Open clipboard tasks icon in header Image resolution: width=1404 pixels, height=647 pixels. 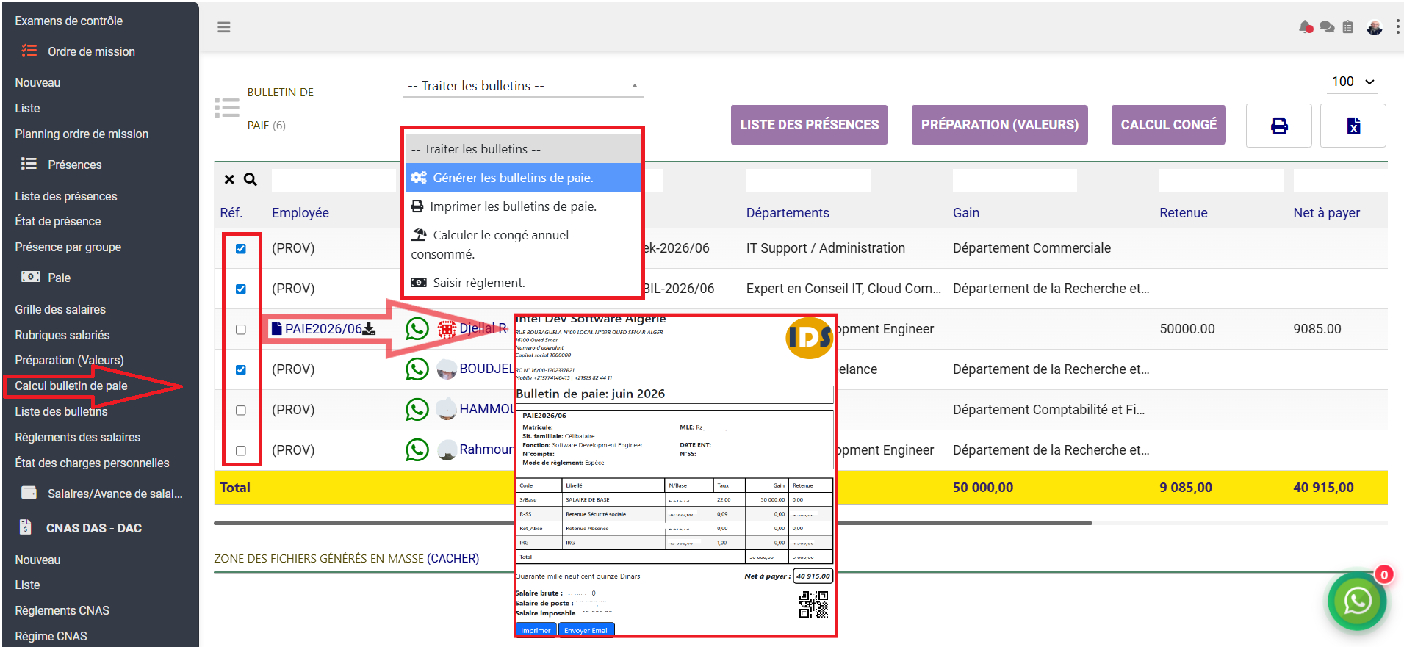pyautogui.click(x=1347, y=27)
